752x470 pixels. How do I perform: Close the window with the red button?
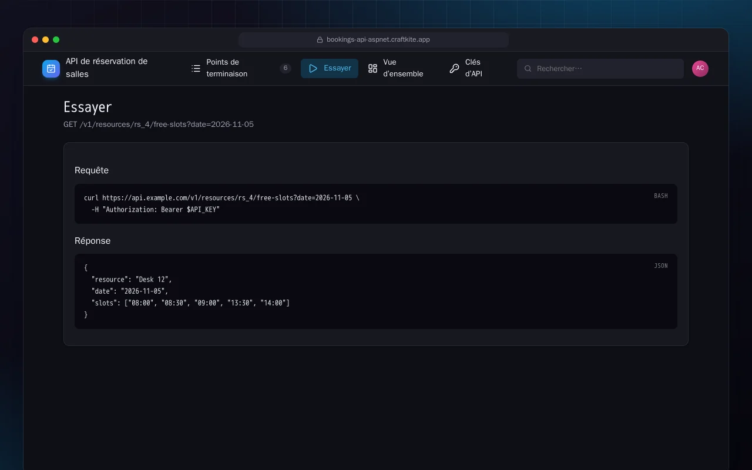(35, 40)
